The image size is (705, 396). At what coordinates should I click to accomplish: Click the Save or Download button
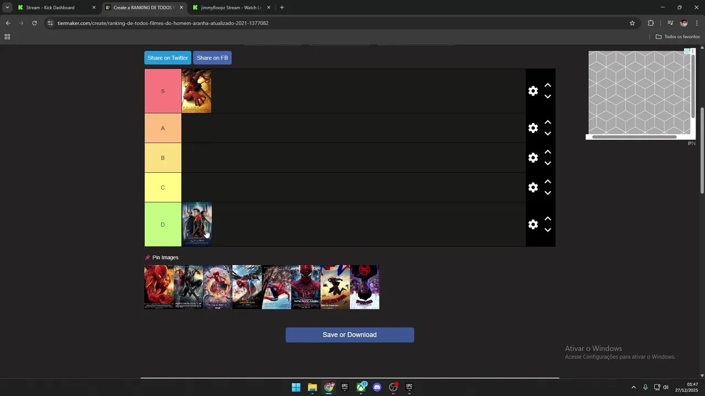click(350, 335)
